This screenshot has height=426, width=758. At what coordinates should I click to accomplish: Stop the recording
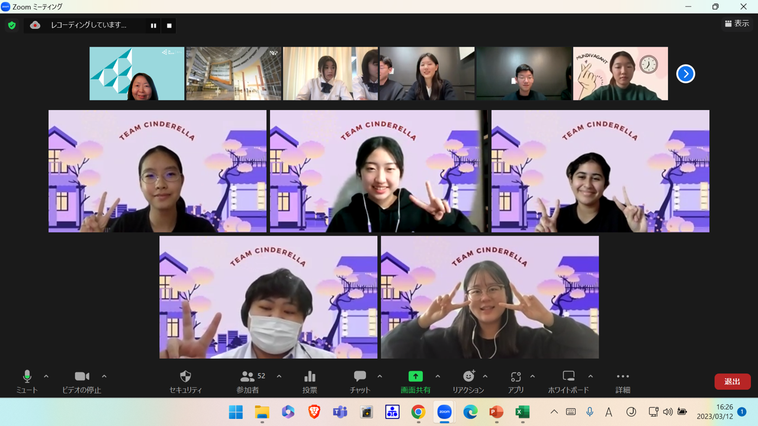[169, 25]
